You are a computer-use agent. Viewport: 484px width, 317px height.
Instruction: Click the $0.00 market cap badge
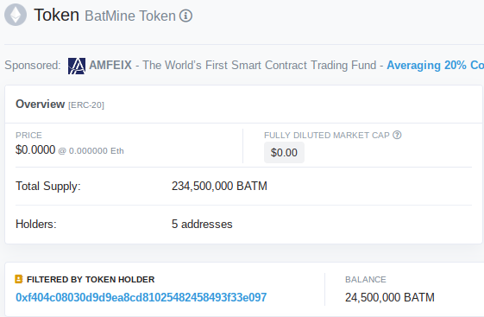pos(284,153)
